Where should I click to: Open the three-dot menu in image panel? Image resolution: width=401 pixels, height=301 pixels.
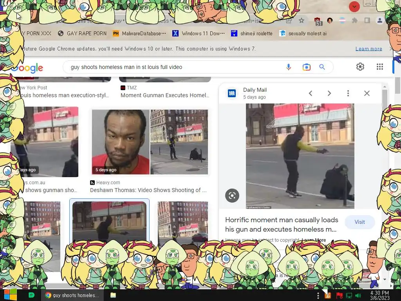pos(348,93)
